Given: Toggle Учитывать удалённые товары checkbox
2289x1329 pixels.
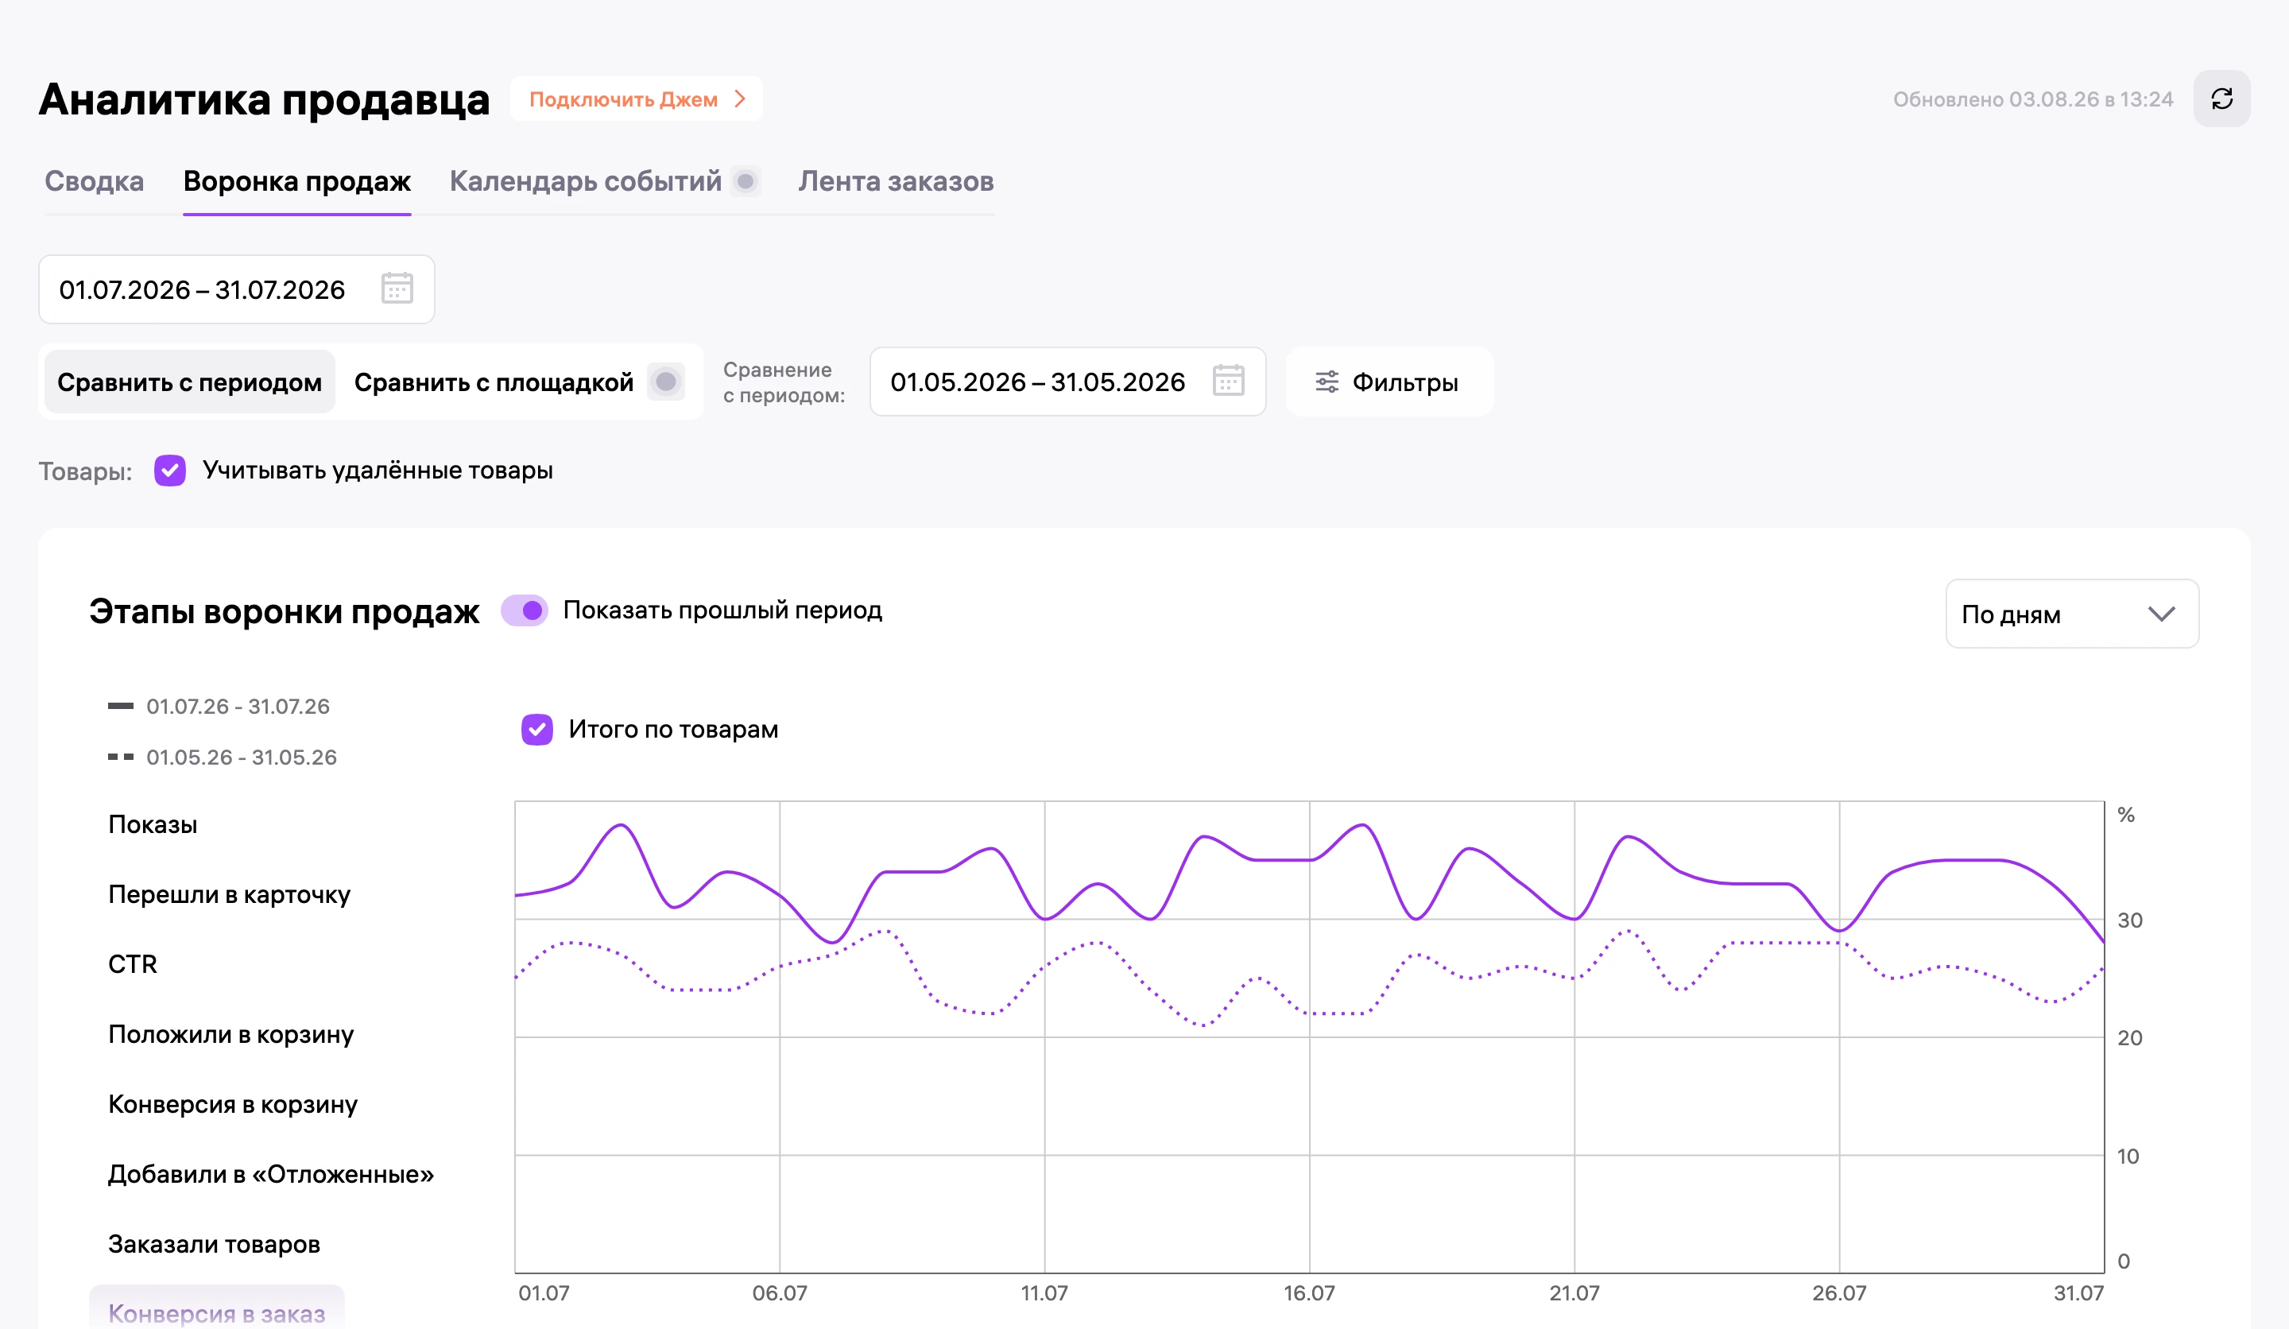Looking at the screenshot, I should click(170, 471).
